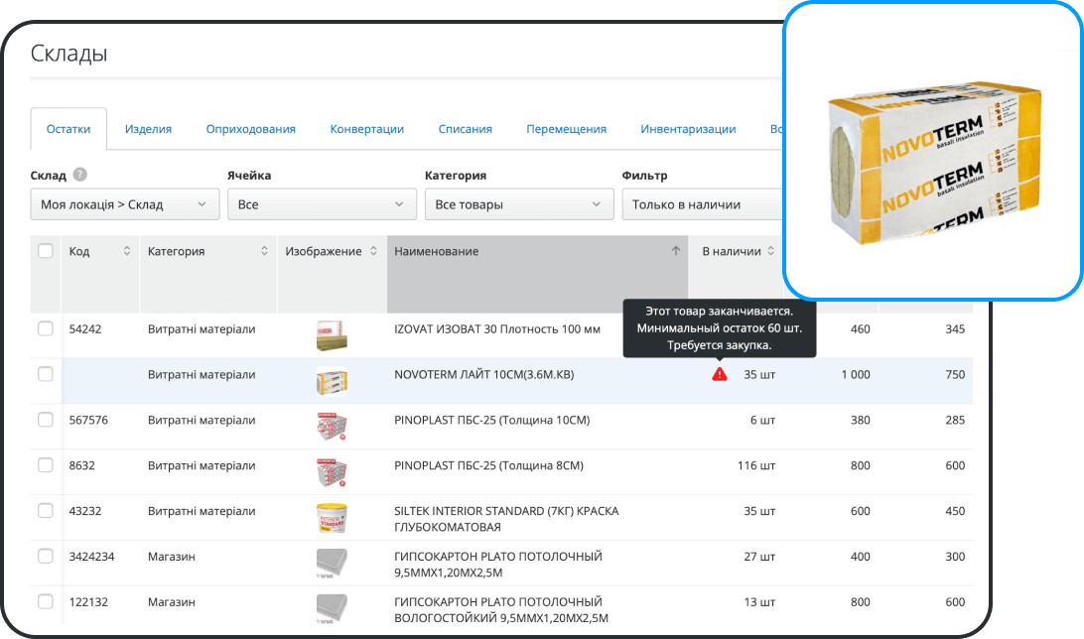The height and width of the screenshot is (639, 1084).
Task: Select the checkbox for PINOPLAST ПБС-25 Толщина 8СМ
Action: [x=45, y=465]
